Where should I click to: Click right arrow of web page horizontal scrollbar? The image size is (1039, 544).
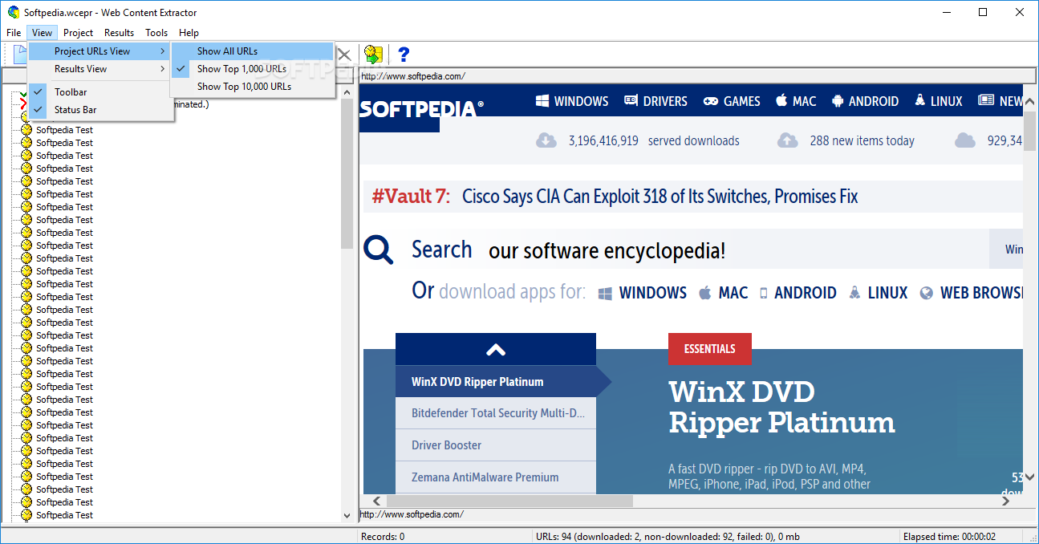[1006, 501]
